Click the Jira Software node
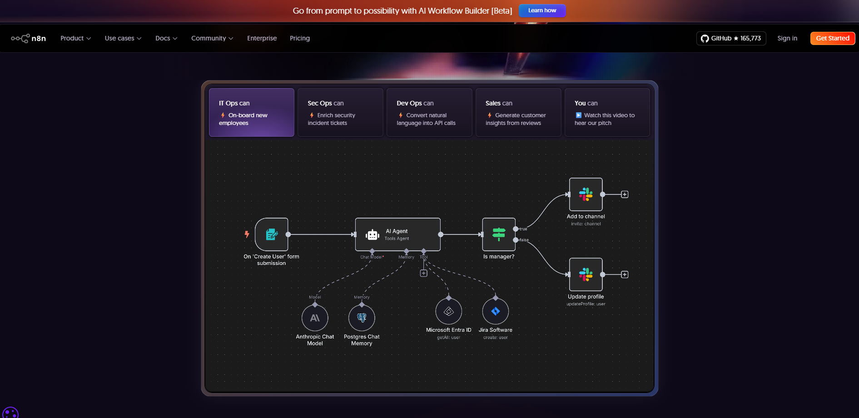 495,311
